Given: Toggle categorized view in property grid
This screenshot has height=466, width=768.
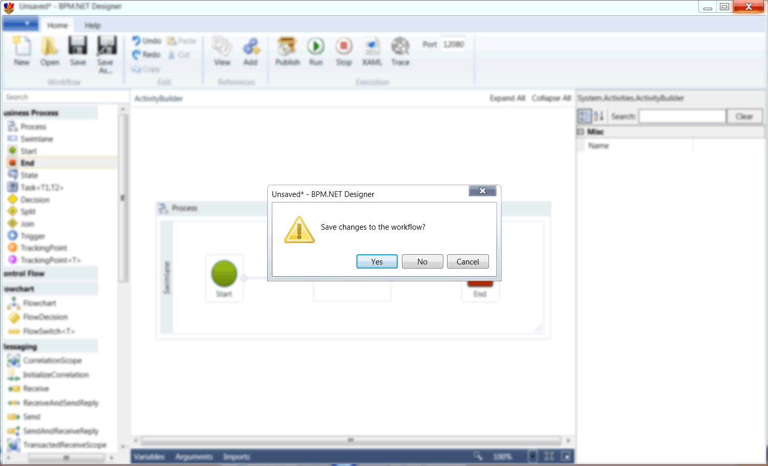Looking at the screenshot, I should tap(585, 117).
